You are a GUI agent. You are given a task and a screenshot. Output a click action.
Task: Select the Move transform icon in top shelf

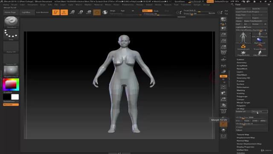pyautogui.click(x=72, y=12)
